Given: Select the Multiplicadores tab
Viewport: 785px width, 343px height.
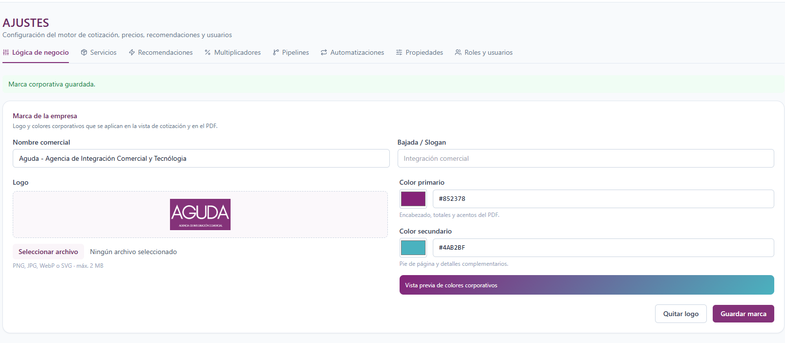Looking at the screenshot, I should point(233,52).
